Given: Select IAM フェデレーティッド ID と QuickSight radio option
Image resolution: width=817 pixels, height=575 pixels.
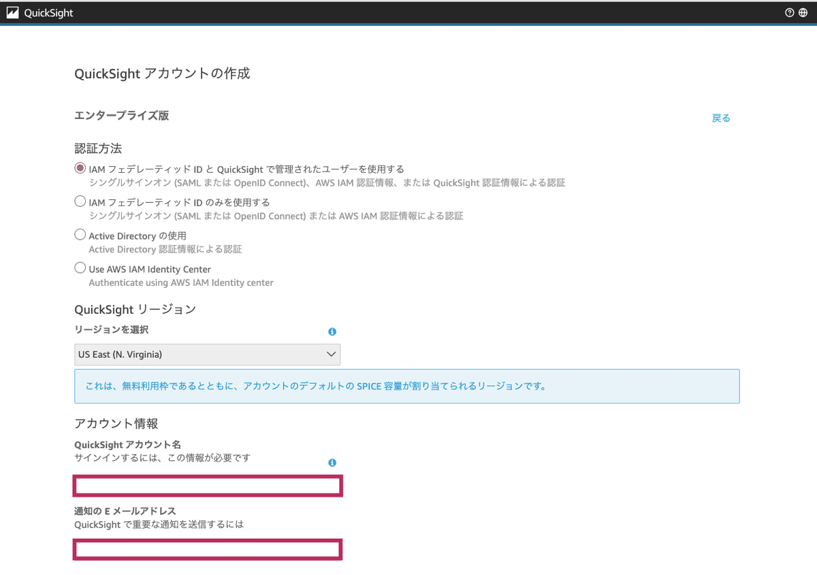Looking at the screenshot, I should 80,168.
